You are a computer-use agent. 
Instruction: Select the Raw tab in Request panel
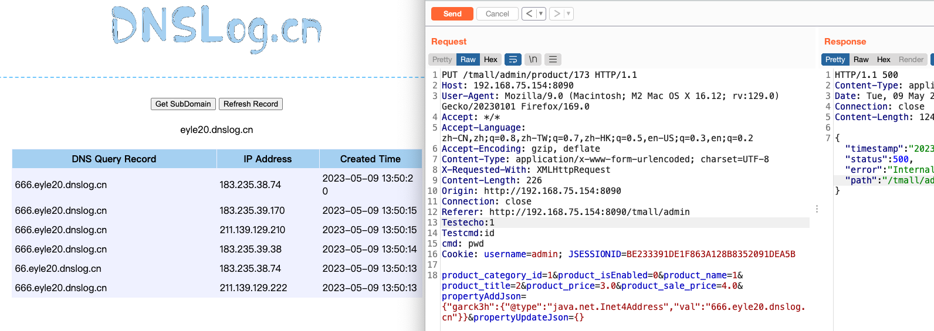[468, 59]
